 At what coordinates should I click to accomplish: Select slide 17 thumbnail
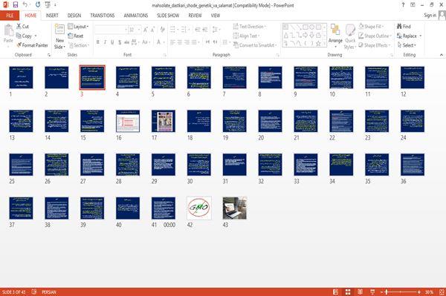coord(164,121)
